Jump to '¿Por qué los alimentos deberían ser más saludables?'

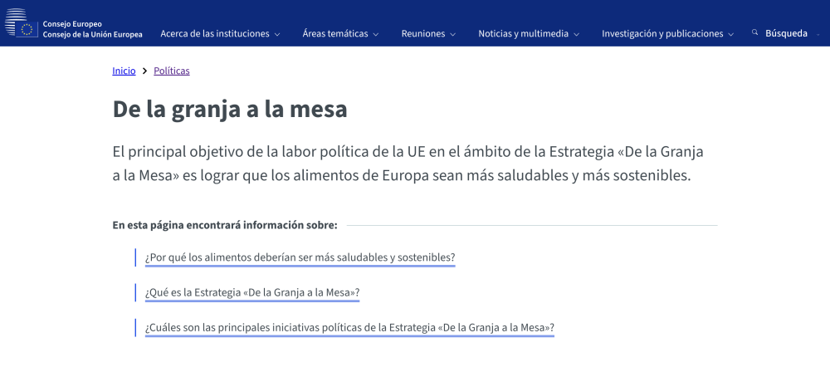pyautogui.click(x=300, y=257)
